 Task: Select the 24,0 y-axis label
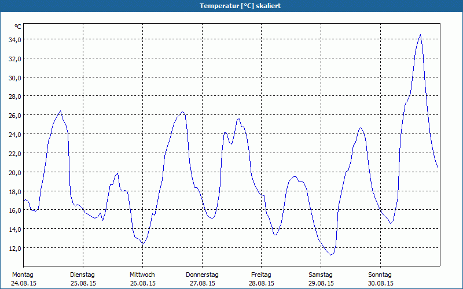[x=15, y=135]
